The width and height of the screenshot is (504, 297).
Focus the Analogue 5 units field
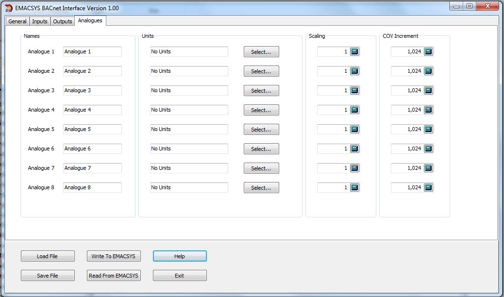189,130
